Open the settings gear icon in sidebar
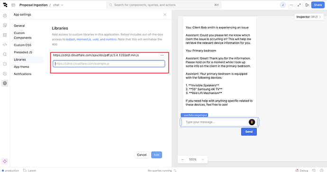 point(5,83)
